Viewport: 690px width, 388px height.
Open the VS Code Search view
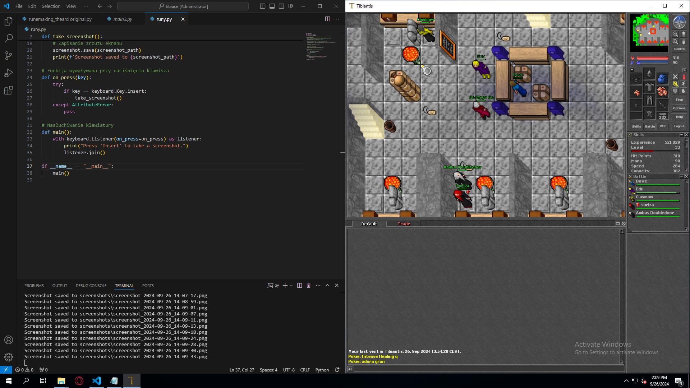coord(9,38)
